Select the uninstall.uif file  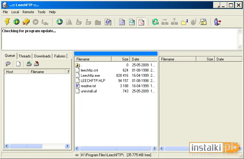pyautogui.click(x=86, y=91)
